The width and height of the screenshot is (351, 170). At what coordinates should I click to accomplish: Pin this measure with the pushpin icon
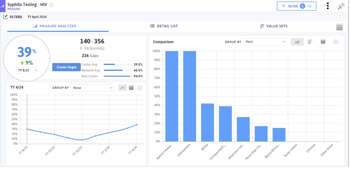(341, 6)
